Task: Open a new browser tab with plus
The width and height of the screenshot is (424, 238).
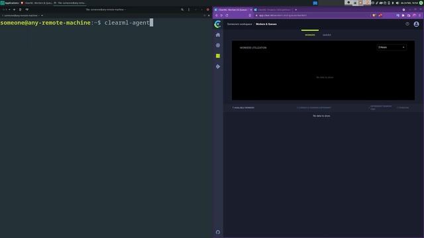Action: tap(296, 10)
